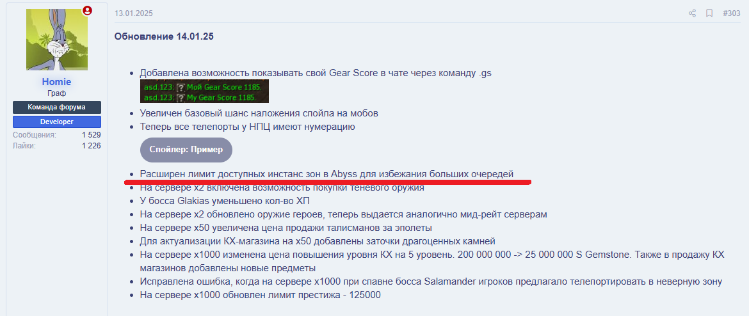Click the "Обновление 14.01.25" heading

point(164,36)
